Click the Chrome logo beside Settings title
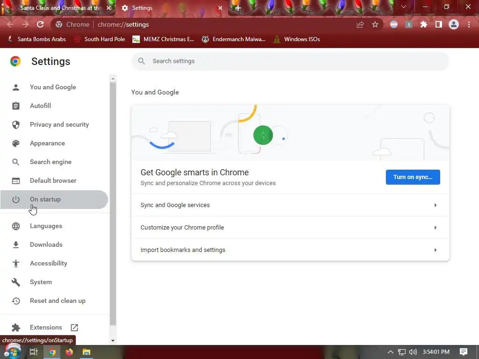This screenshot has height=359, width=479. (15, 61)
